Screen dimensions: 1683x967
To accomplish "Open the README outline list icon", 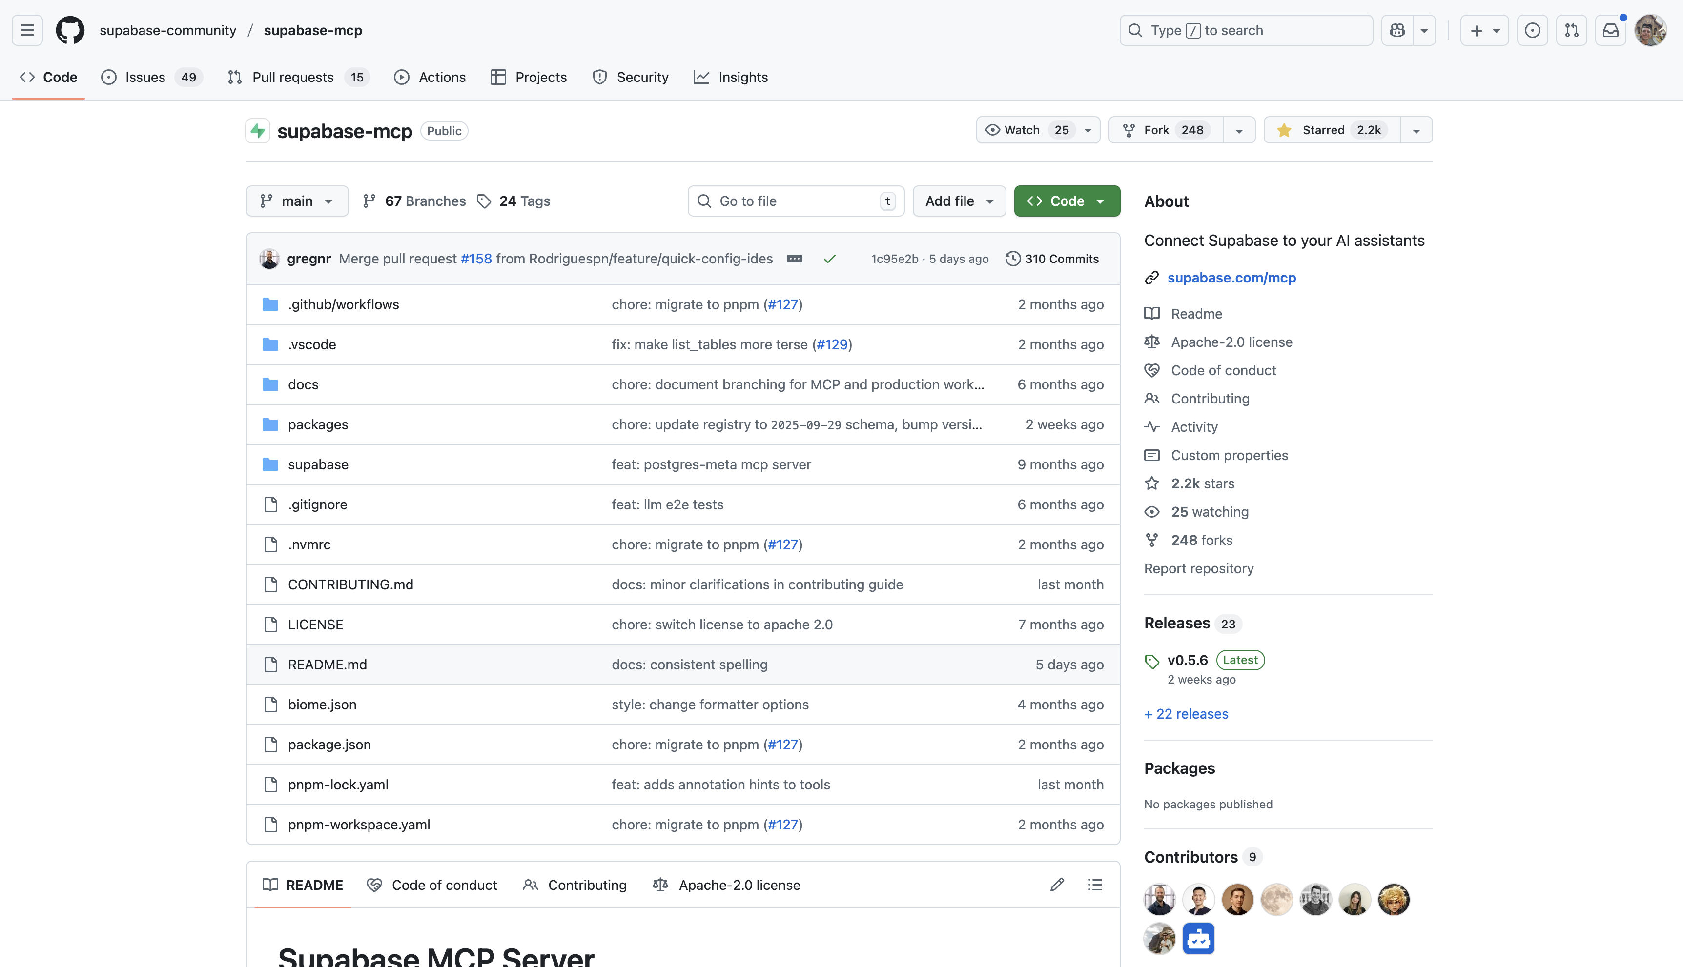I will (x=1095, y=884).
